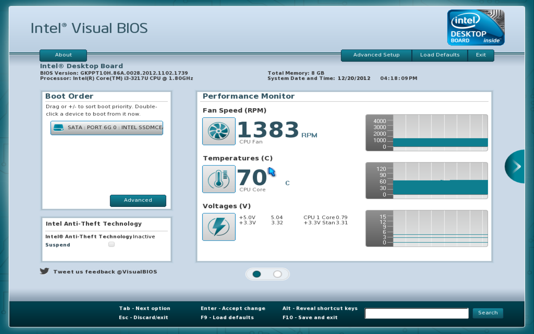This screenshot has height=334, width=534.
Task: Click the Intel Desktop Board logo
Action: [x=476, y=27]
